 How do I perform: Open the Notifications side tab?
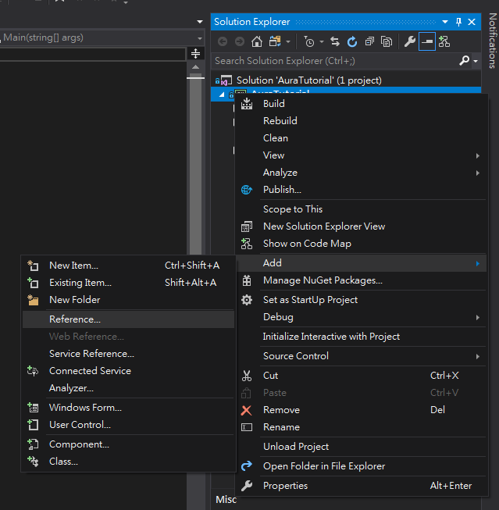click(x=492, y=39)
